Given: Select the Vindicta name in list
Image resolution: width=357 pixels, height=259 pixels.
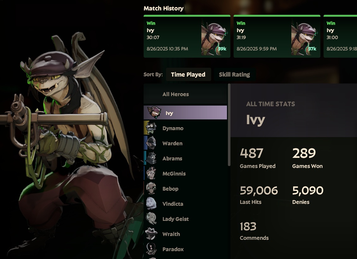Looking at the screenshot, I should (173, 204).
